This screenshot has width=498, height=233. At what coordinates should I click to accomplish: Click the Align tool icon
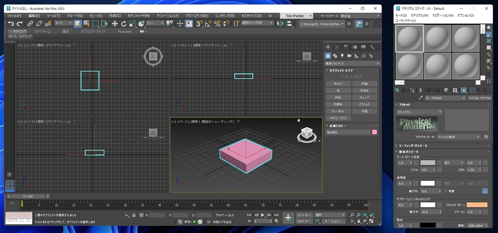(x=289, y=23)
